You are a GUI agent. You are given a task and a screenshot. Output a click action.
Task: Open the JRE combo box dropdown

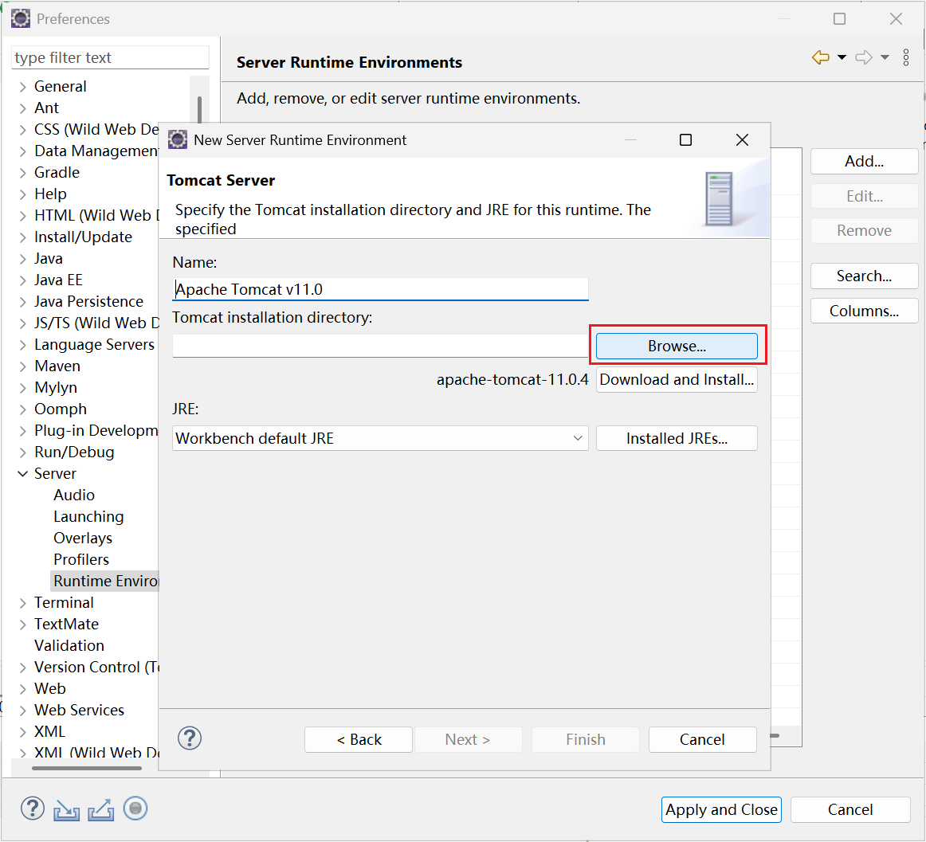pos(578,438)
